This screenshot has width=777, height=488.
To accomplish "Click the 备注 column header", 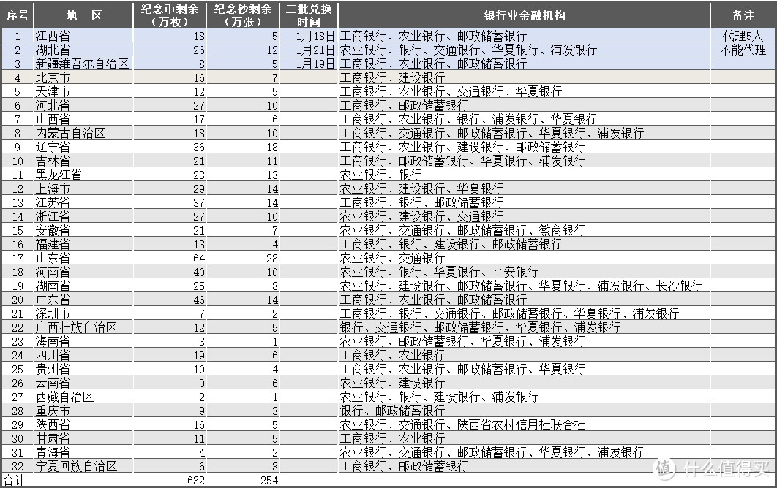I will [x=743, y=15].
